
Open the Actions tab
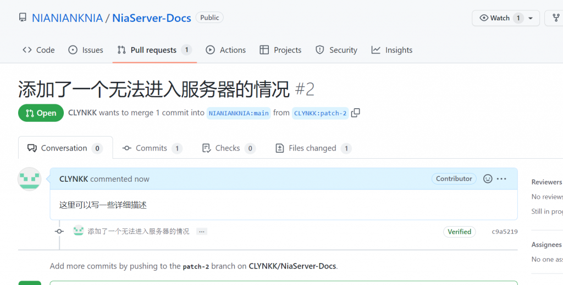[x=226, y=50]
